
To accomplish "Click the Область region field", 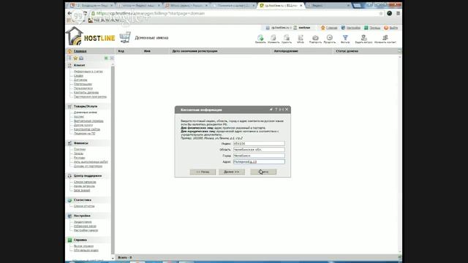I will [259, 149].
